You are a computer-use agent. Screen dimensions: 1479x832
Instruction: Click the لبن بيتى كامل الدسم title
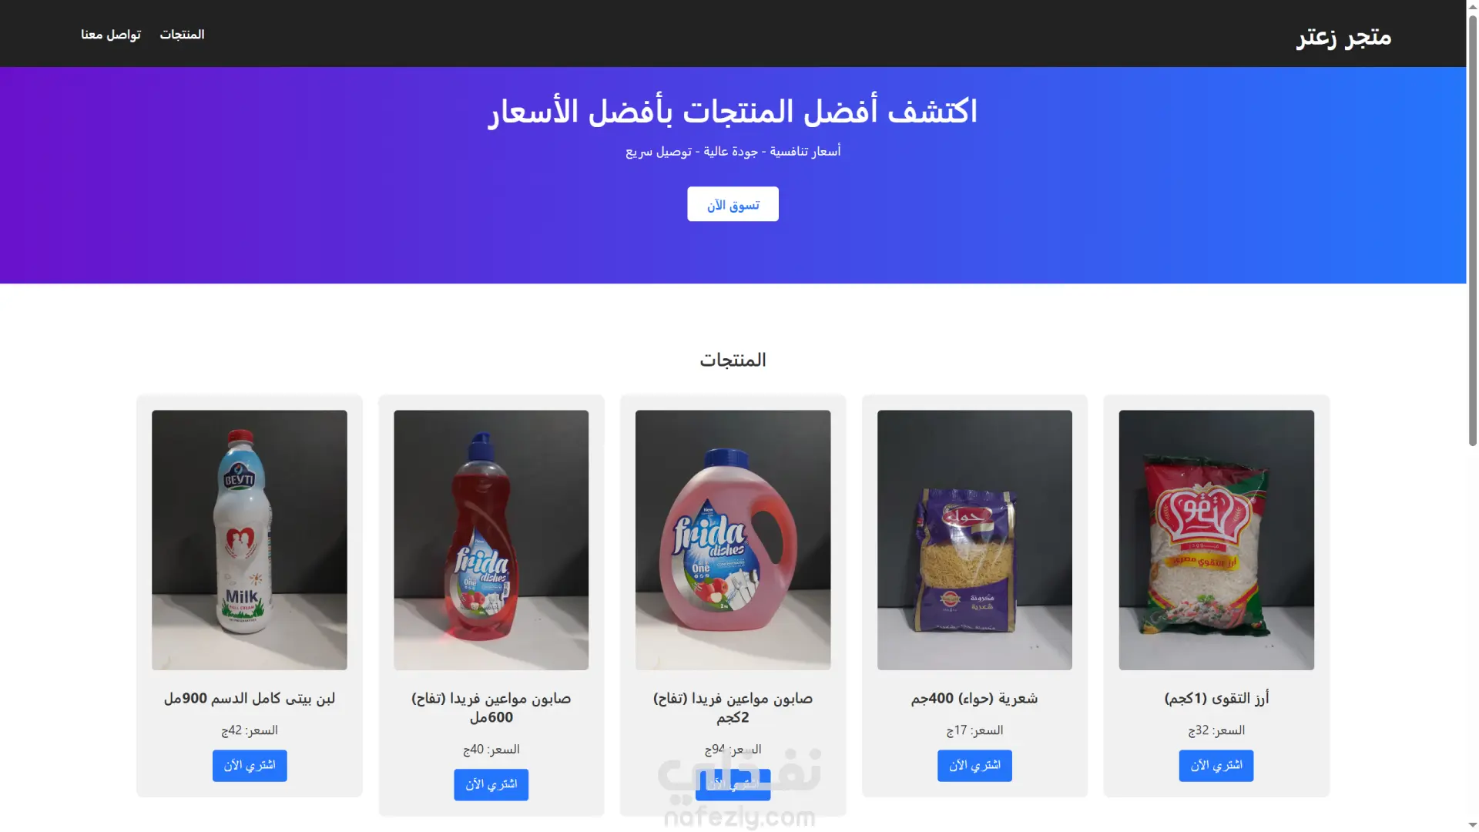coord(250,698)
